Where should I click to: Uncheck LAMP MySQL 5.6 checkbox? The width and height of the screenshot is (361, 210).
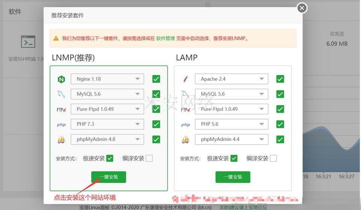click(280, 94)
